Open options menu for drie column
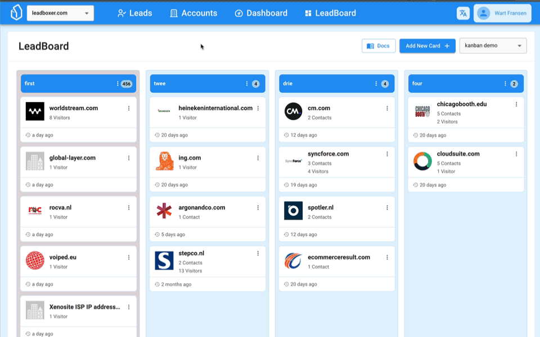 pos(376,84)
